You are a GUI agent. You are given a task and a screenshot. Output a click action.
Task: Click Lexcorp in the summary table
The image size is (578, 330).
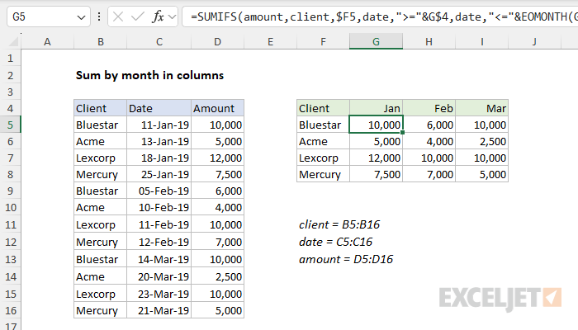323,158
